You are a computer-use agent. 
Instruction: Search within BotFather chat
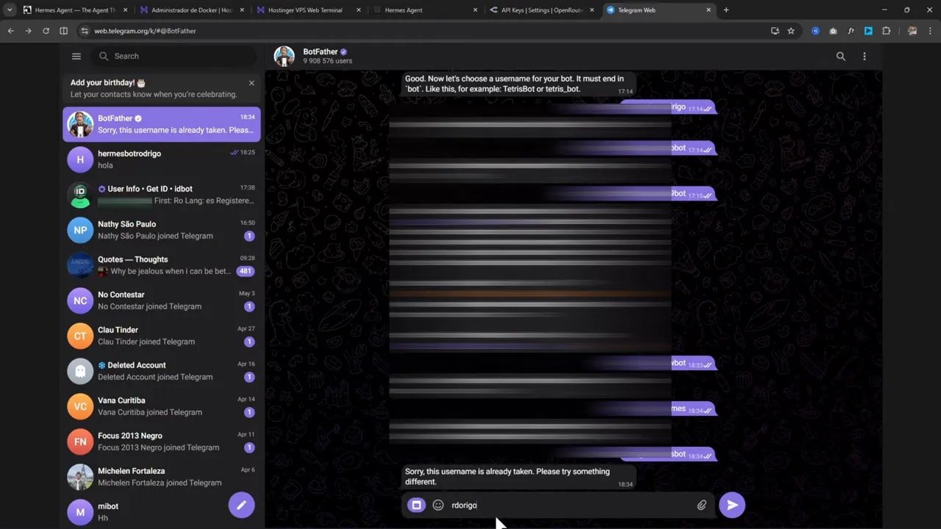point(841,56)
